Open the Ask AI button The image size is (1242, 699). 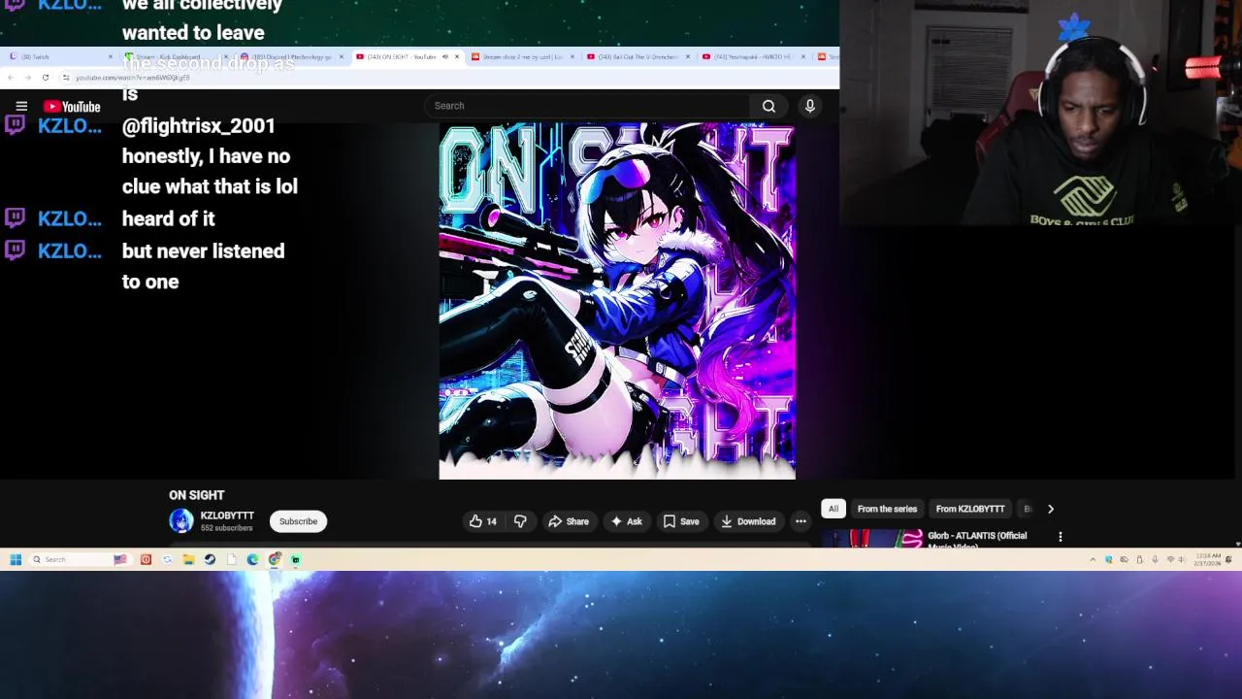626,521
